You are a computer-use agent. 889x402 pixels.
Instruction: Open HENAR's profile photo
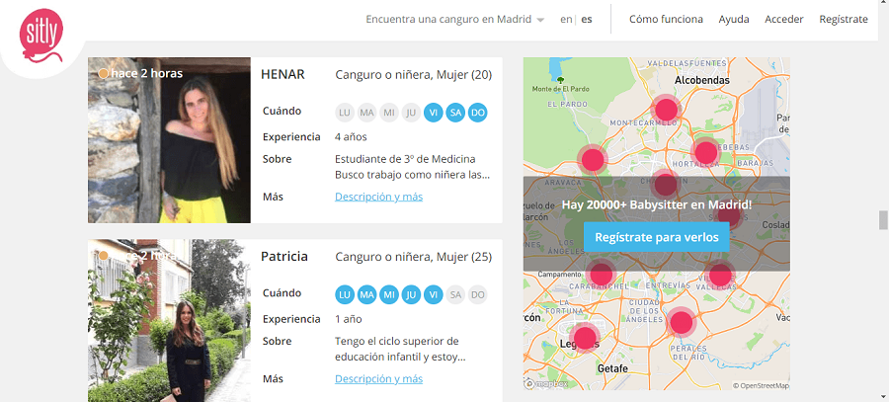[x=169, y=140]
